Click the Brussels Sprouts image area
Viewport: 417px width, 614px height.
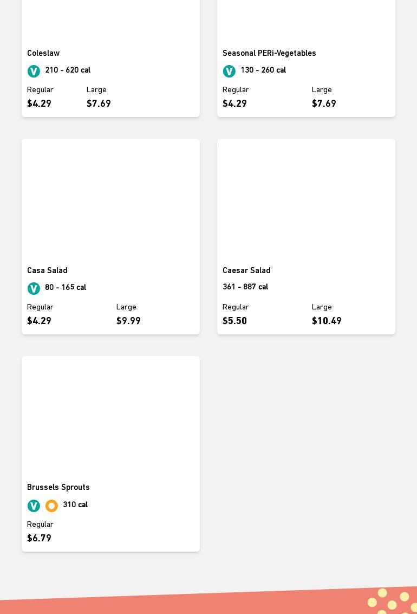pos(110,416)
